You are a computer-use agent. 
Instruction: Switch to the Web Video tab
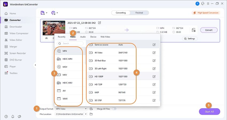click(105, 37)
